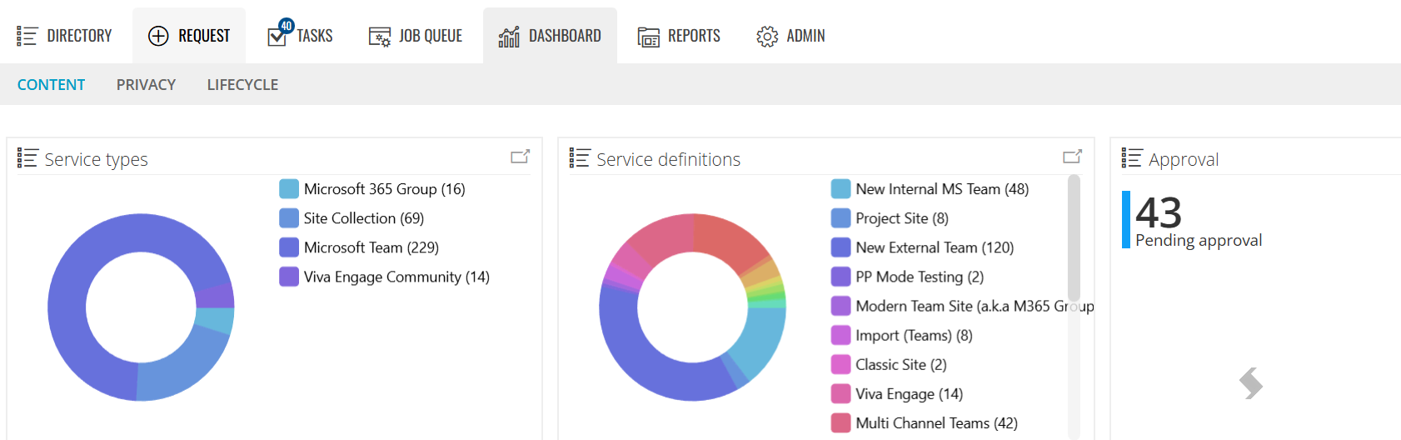This screenshot has width=1401, height=440.
Task: Select legend text "Site Collection (69)"
Action: 364,218
